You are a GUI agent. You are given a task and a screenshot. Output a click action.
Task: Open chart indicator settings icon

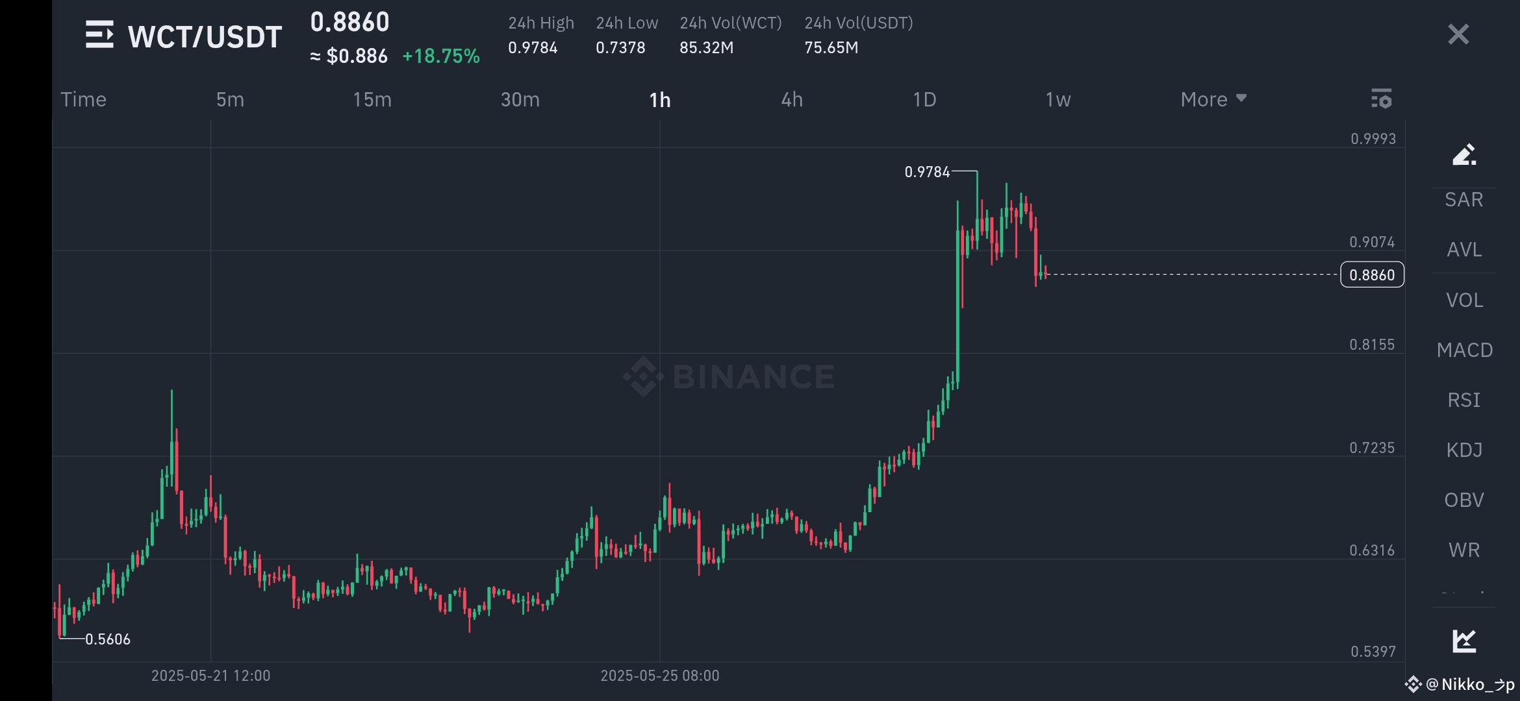pyautogui.click(x=1382, y=99)
